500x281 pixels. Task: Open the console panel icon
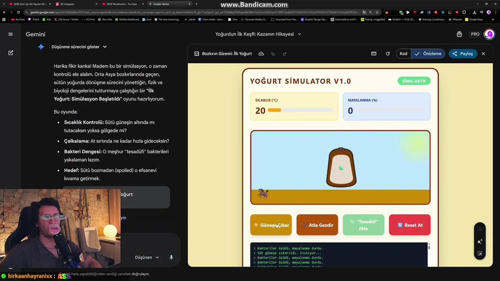pyautogui.click(x=374, y=53)
